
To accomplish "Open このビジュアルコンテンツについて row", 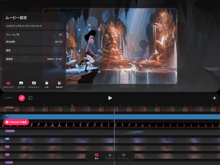I will [34, 26].
